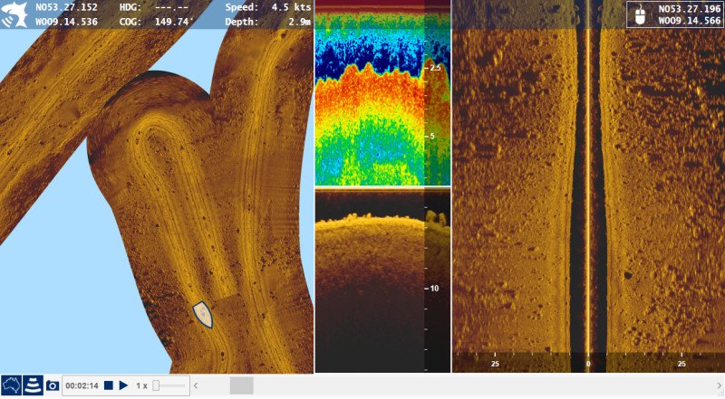The height and width of the screenshot is (399, 725).
Task: Click the 00:02:14 elapsed time display
Action: (81, 385)
